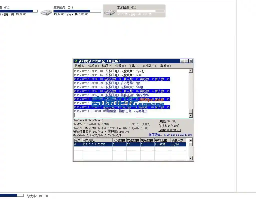This screenshot has width=256, height=199.
Task: Click the E: drive usage bar
Action: pyautogui.click(x=140, y=11)
